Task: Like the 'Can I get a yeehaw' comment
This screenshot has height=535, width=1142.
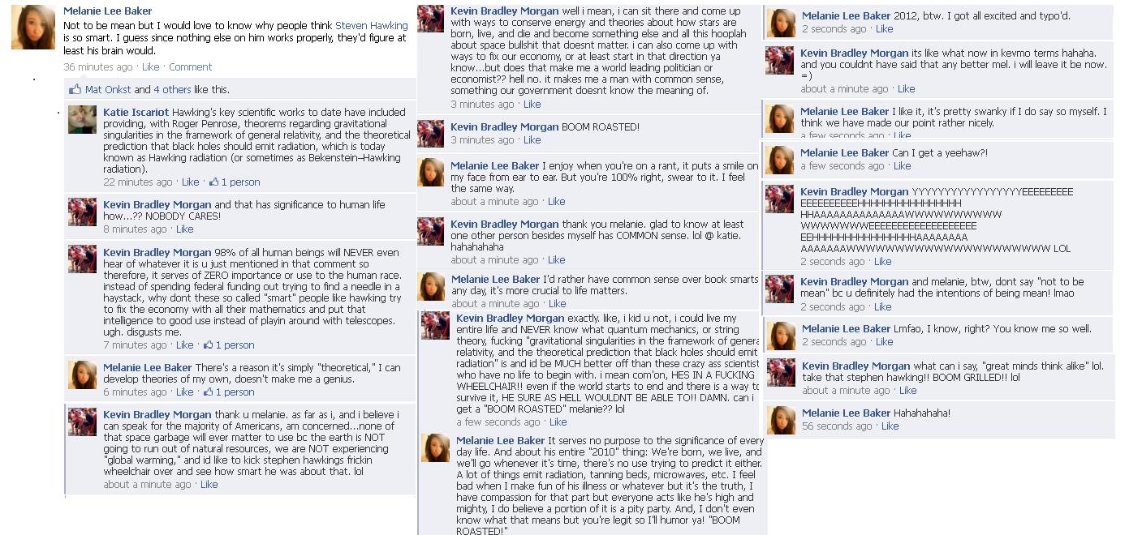Action: click(903, 165)
